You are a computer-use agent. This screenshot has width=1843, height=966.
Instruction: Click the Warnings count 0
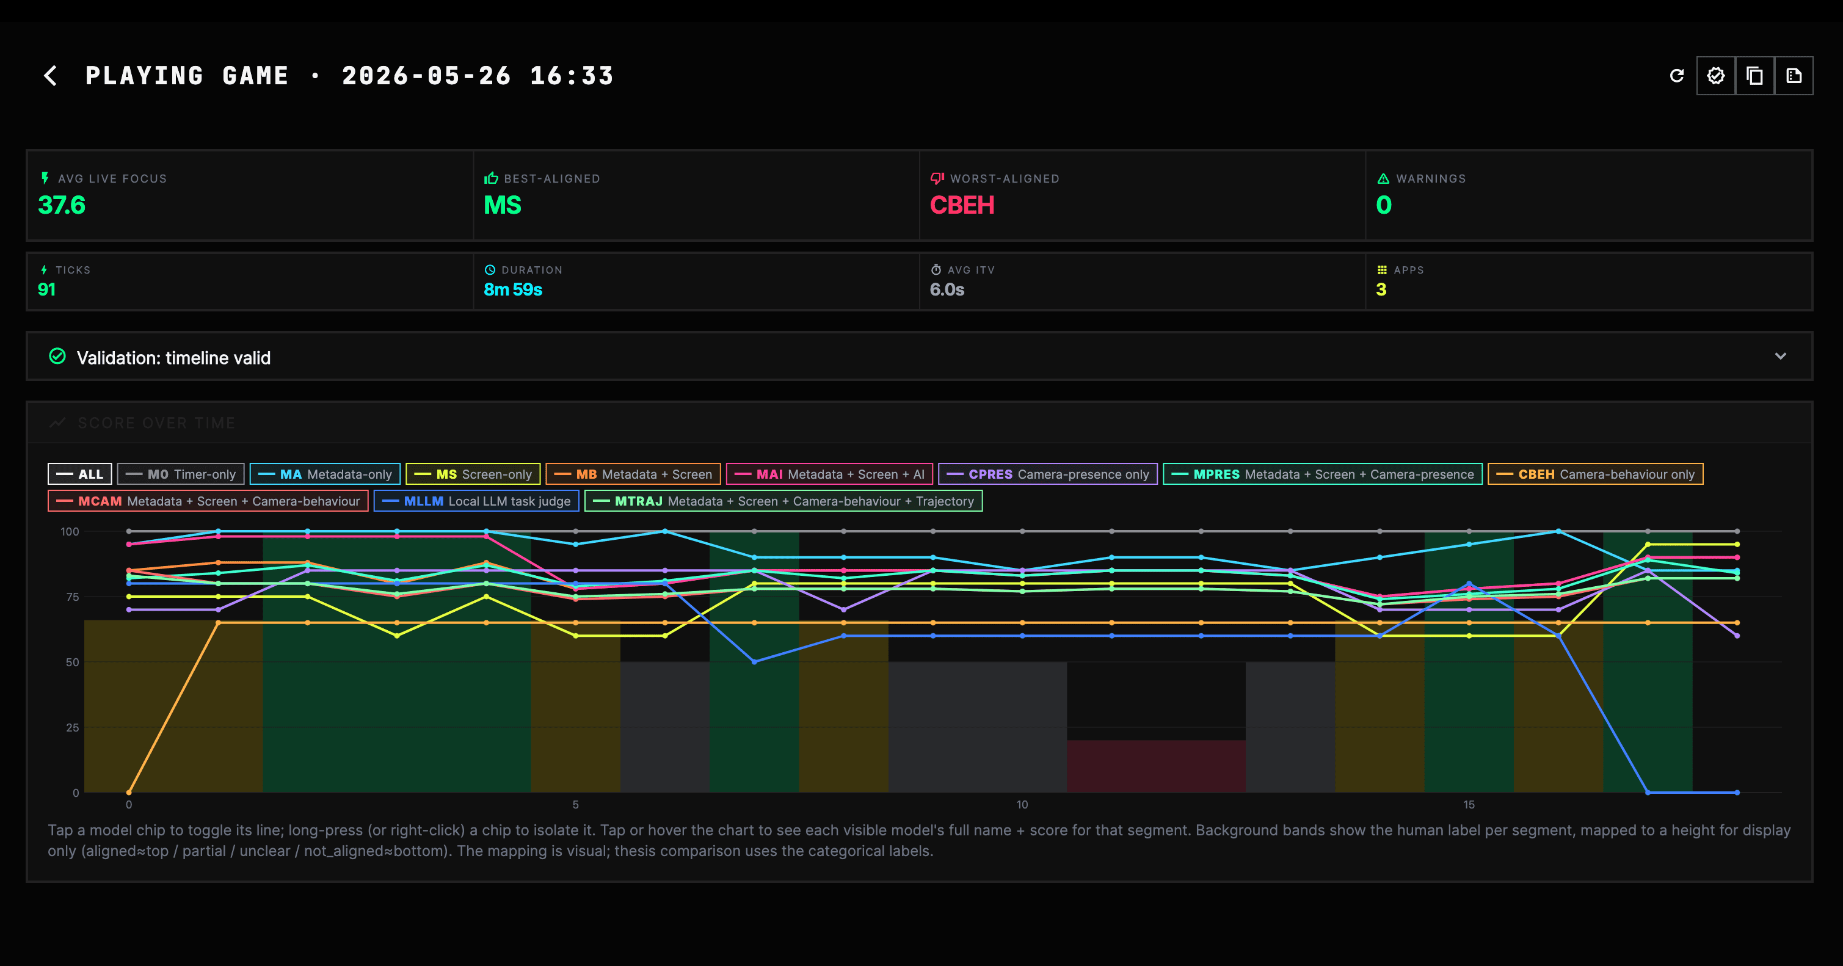pos(1384,205)
